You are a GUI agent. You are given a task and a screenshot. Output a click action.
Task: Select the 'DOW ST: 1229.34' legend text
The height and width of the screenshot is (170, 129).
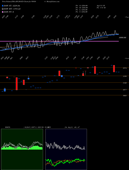(12, 6)
